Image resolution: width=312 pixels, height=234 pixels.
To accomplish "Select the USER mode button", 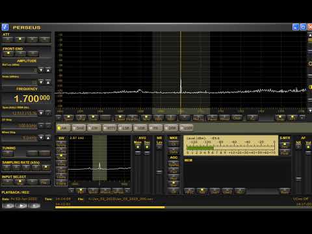I will (186, 128).
